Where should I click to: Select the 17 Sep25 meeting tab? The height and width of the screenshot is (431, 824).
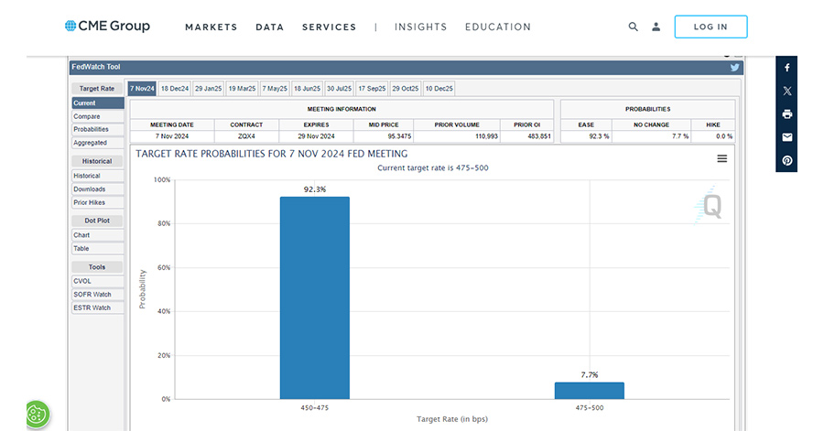pos(372,89)
